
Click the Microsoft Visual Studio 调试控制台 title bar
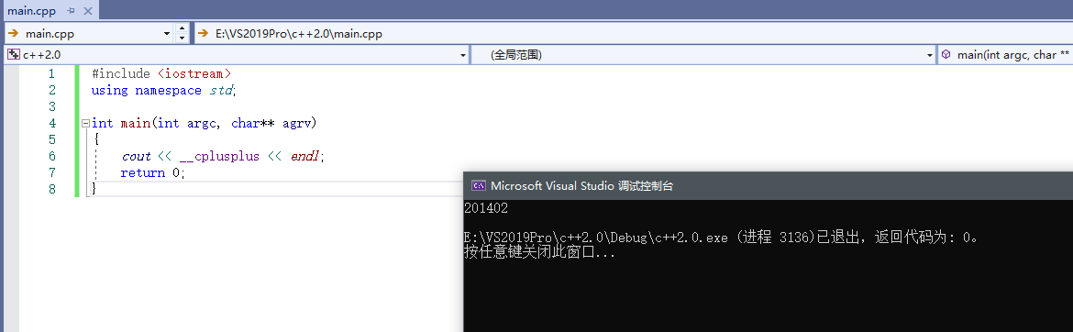[768, 185]
